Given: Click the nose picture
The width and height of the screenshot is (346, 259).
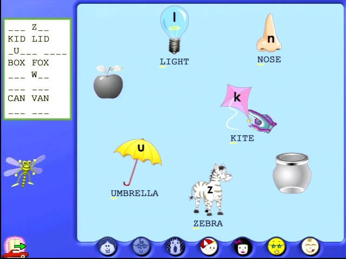Looking at the screenshot, I should pos(269,32).
